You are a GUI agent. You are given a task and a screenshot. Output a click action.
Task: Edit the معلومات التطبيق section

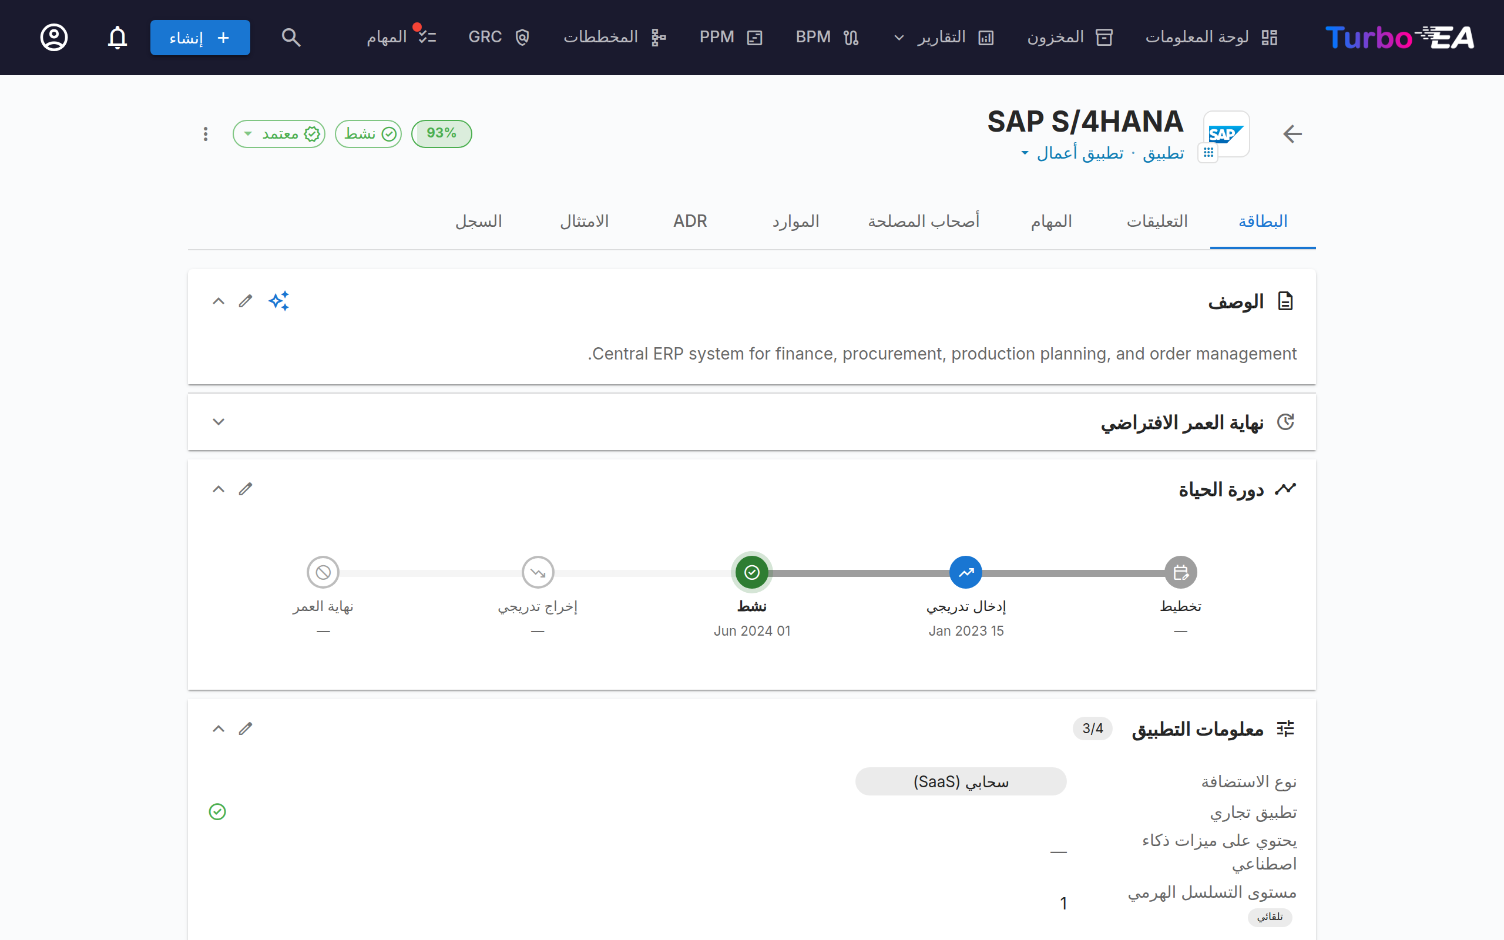pyautogui.click(x=246, y=728)
